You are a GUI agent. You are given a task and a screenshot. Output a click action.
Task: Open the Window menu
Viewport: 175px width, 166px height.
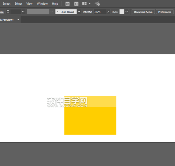42,4
